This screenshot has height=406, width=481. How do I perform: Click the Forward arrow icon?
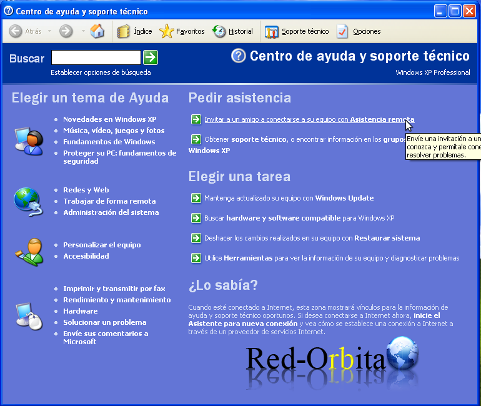(x=66, y=31)
